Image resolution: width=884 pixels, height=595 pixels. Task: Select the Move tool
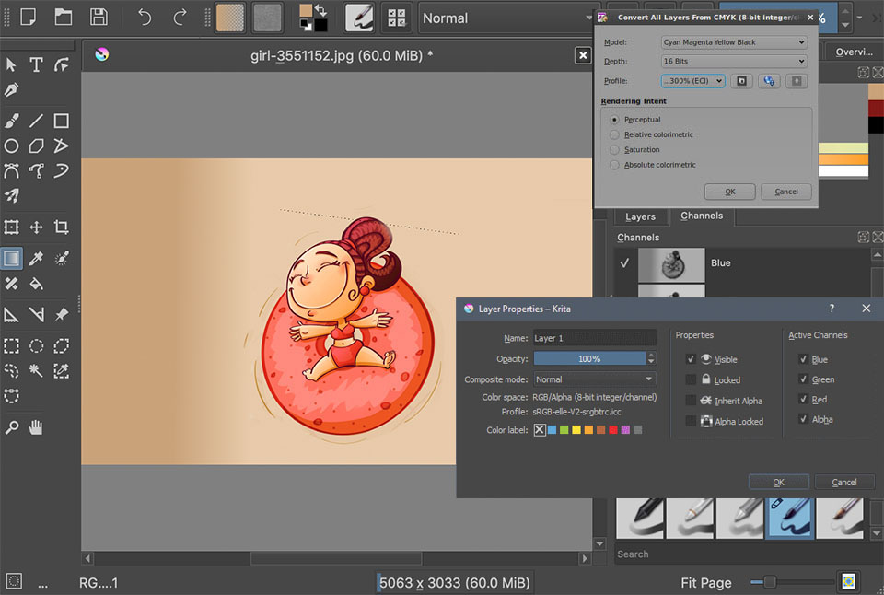[x=36, y=227]
